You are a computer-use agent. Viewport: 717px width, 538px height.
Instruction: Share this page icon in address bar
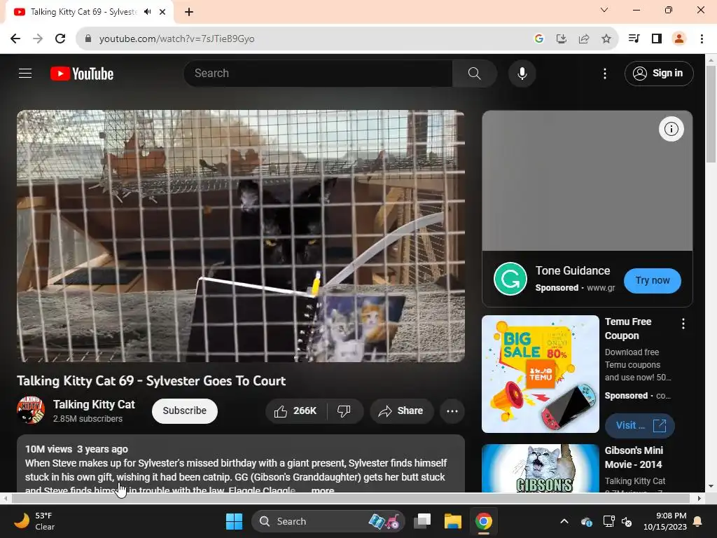583,39
